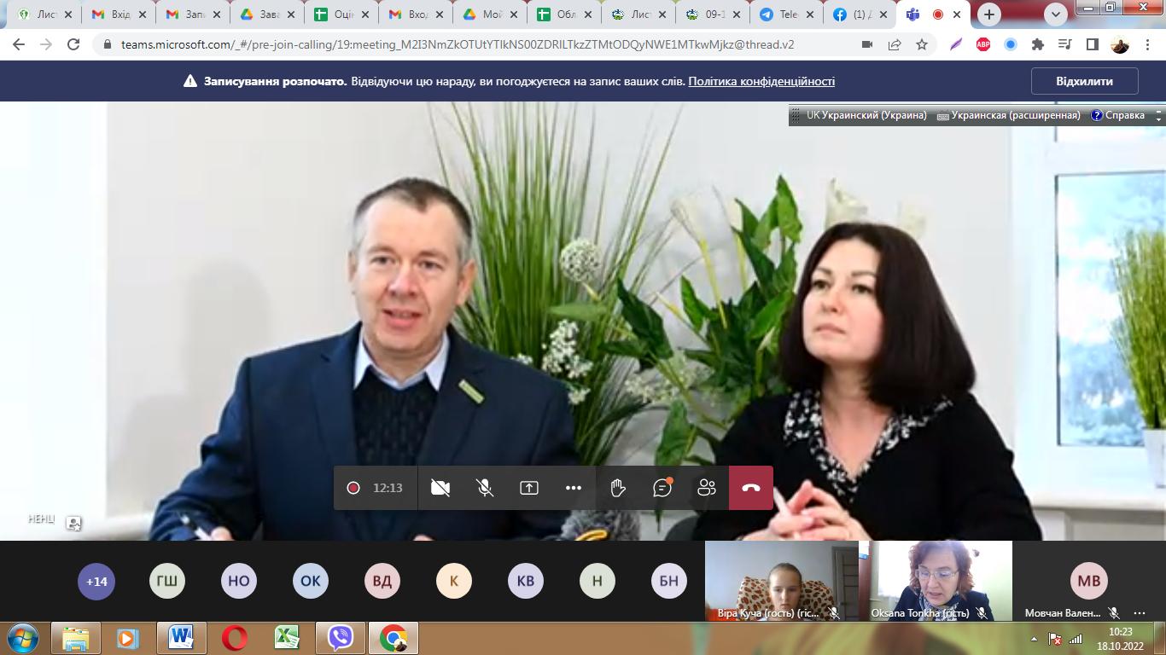Expand the +14 hidden participants
Screen dimensions: 1166x655
coord(96,581)
